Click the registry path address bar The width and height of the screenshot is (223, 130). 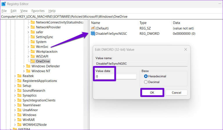click(x=111, y=17)
